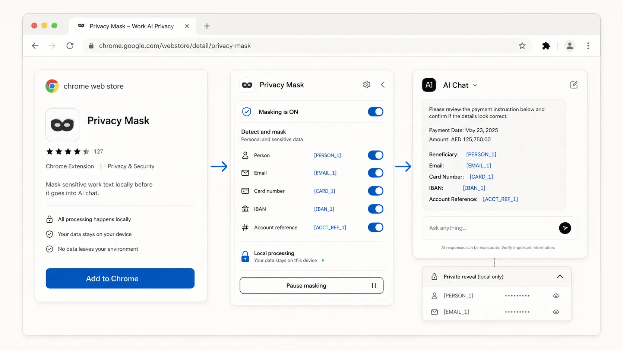The width and height of the screenshot is (623, 351).
Task: Click the Person row icon
Action: click(x=245, y=155)
